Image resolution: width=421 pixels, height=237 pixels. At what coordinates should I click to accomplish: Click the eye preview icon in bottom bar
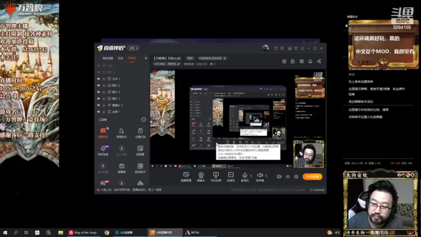[287, 176]
